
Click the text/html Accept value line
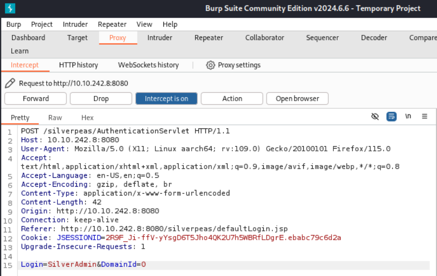tap(210, 166)
